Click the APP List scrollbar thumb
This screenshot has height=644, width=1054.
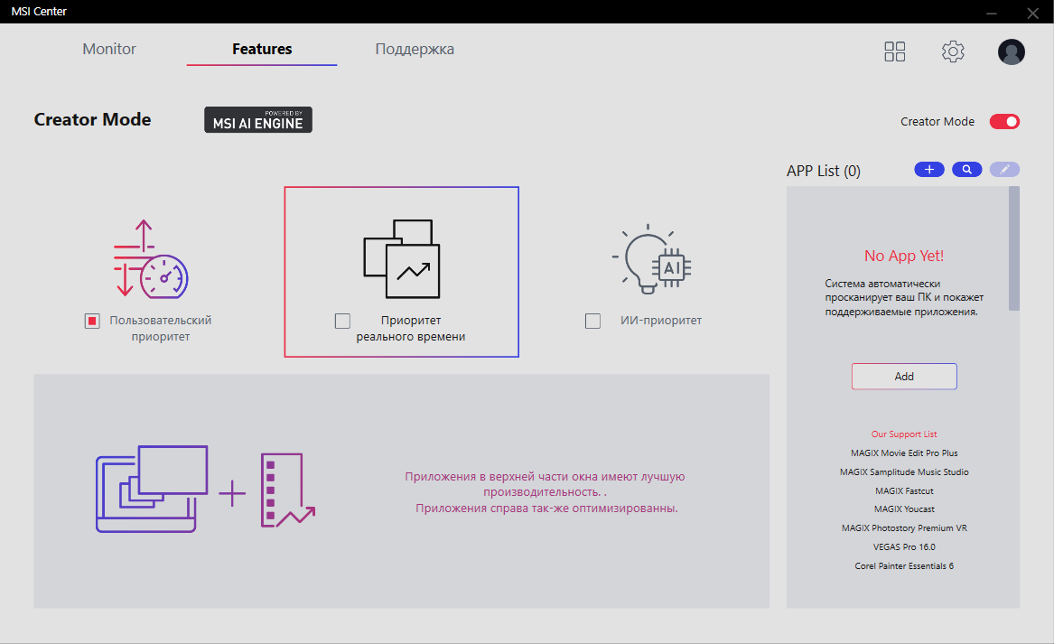(1013, 248)
